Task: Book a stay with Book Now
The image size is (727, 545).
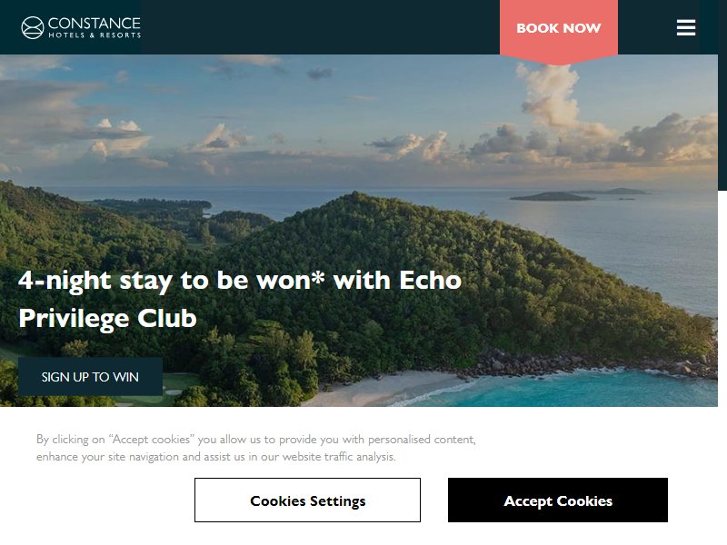Action: click(559, 28)
